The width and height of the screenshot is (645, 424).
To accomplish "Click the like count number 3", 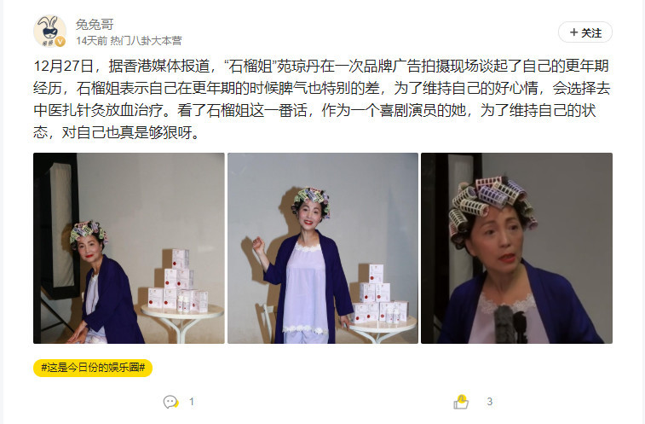I will pos(490,402).
